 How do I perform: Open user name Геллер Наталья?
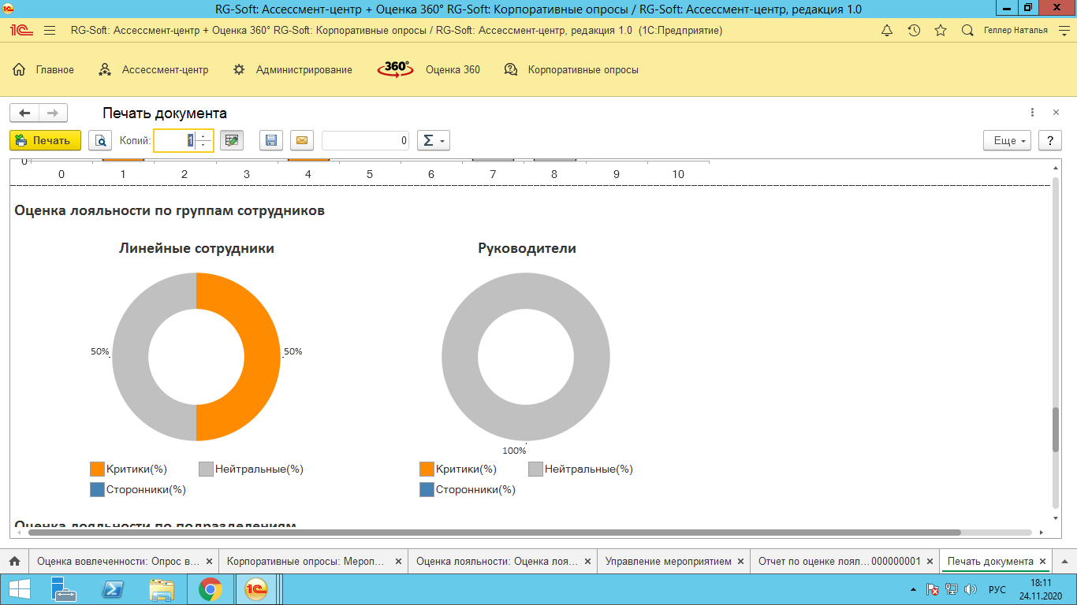pyautogui.click(x=1016, y=31)
